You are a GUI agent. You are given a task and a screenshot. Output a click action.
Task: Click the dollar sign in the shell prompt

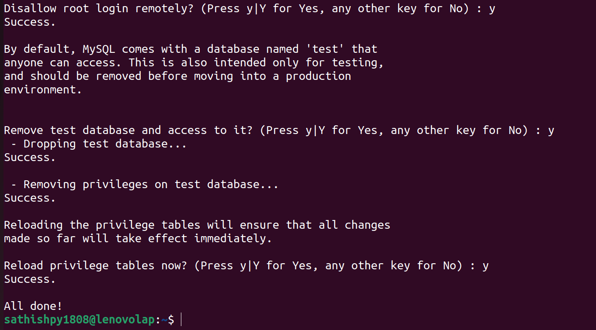[171, 320]
